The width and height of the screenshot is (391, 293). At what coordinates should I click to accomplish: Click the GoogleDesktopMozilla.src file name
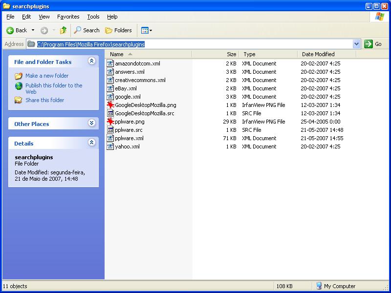145,113
